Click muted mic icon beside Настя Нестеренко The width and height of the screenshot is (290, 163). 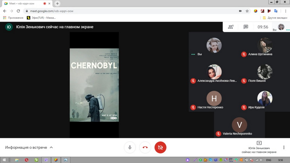click(x=193, y=107)
